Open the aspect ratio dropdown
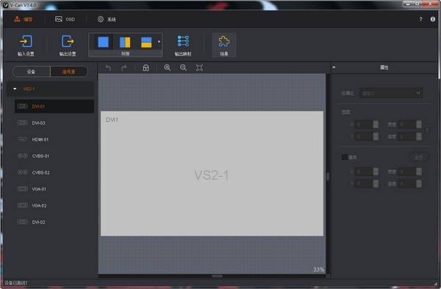 coord(391,93)
